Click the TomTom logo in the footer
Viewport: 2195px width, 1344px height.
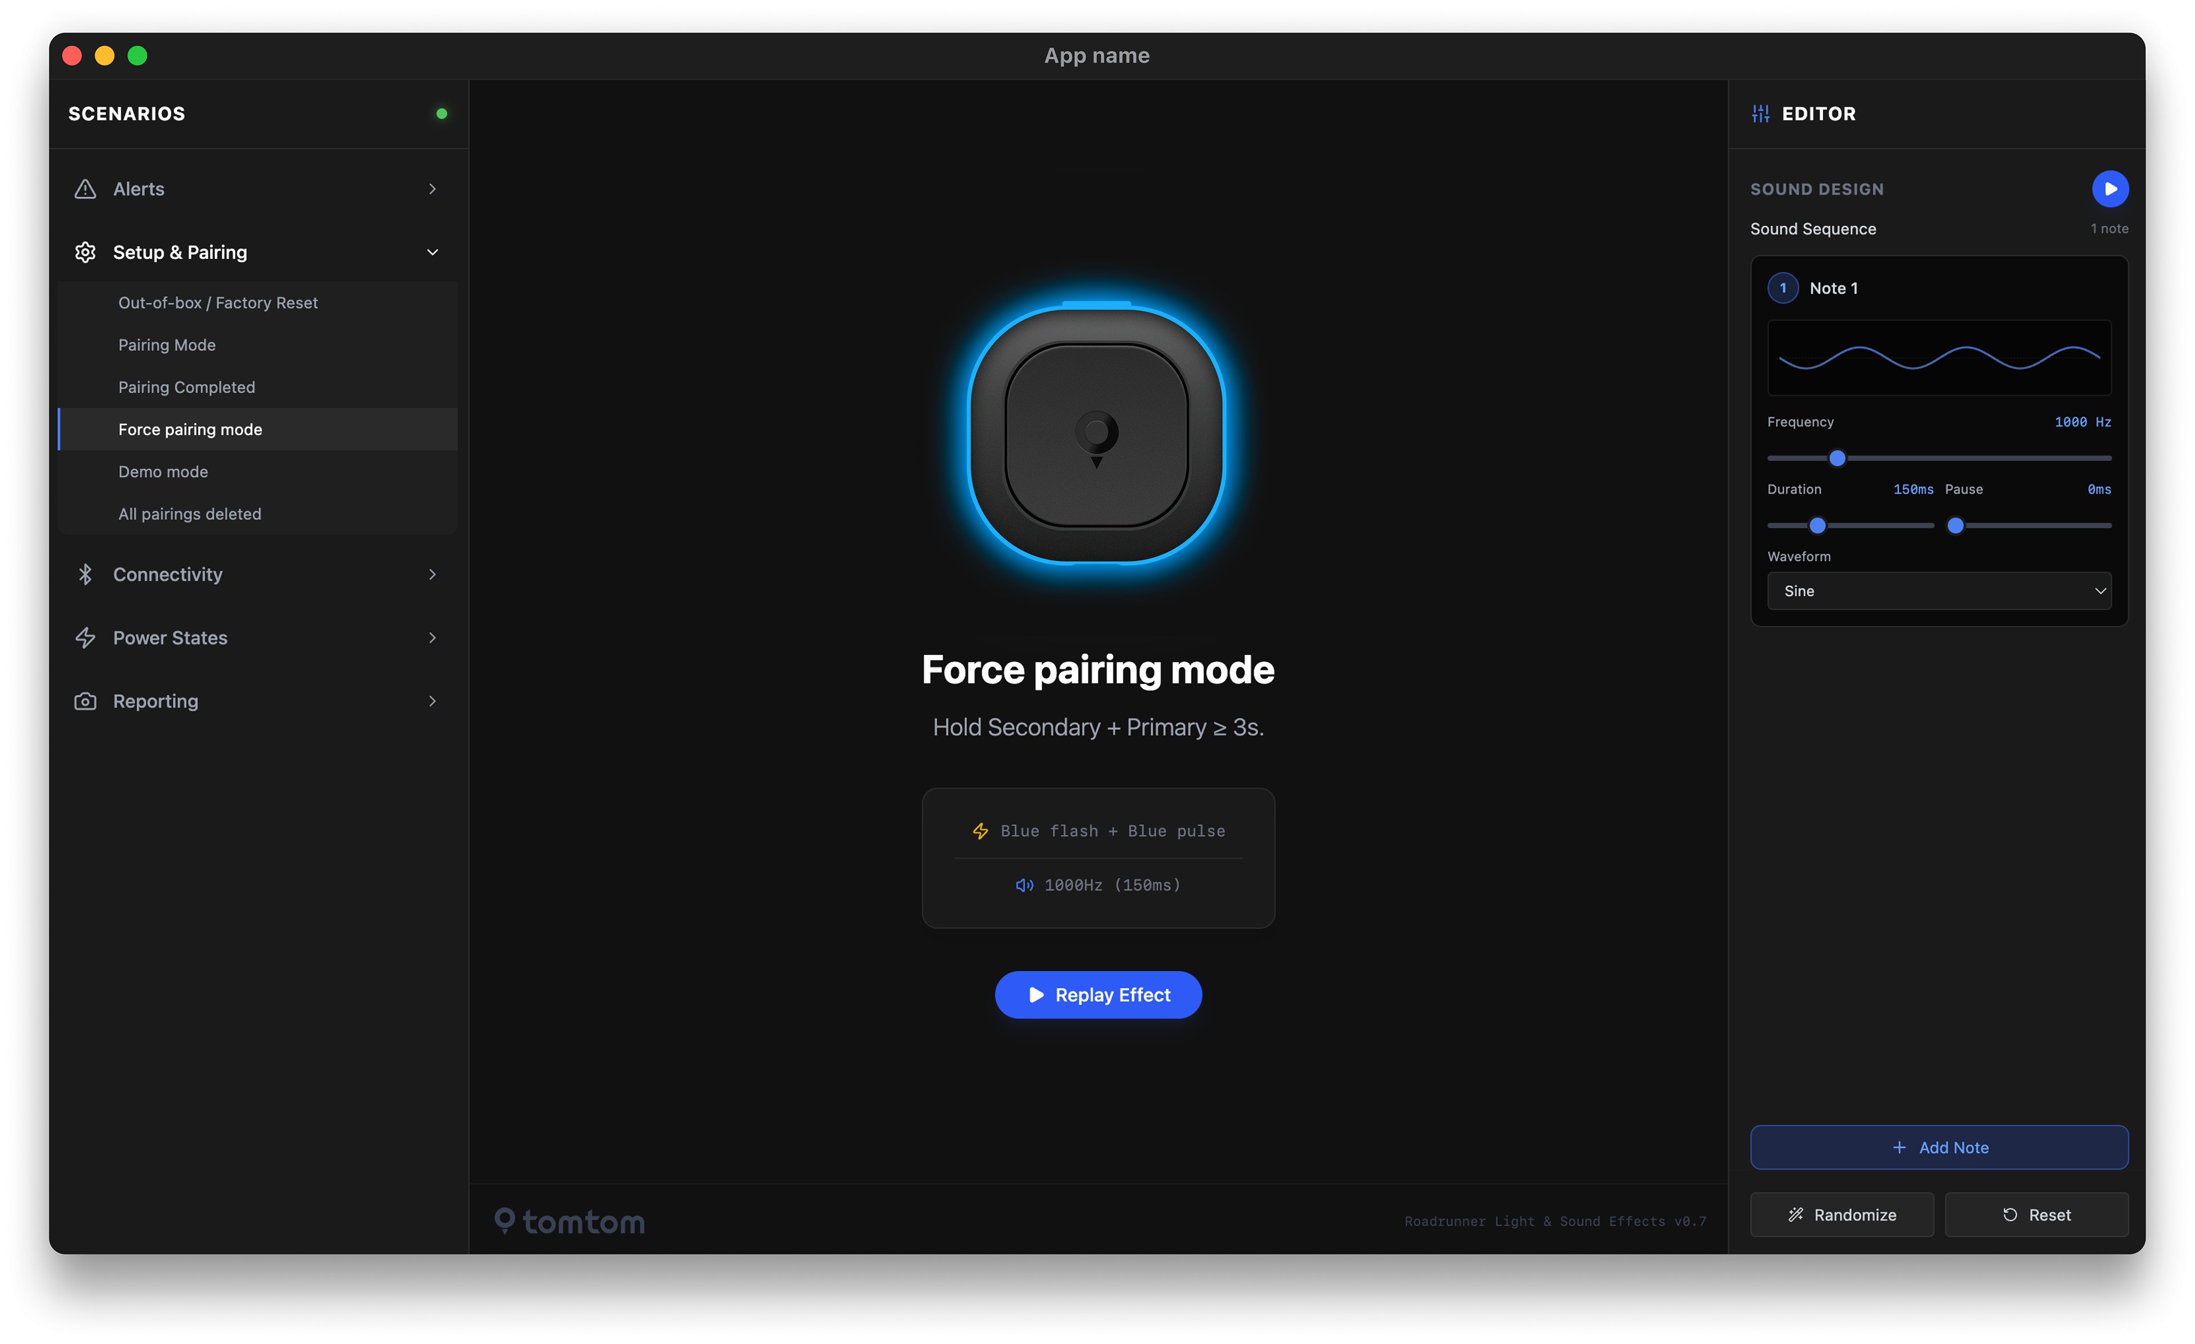pyautogui.click(x=570, y=1221)
